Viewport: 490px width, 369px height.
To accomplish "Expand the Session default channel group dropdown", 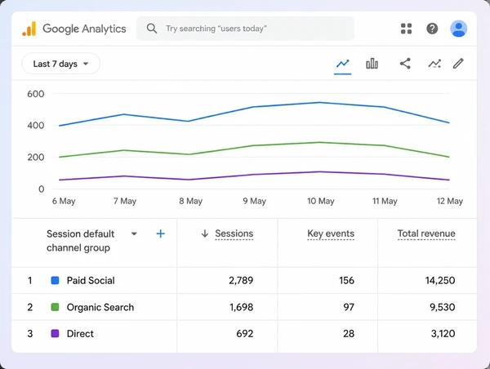I will click(134, 233).
